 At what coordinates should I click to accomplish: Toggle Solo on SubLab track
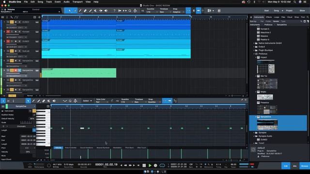pos(12,51)
